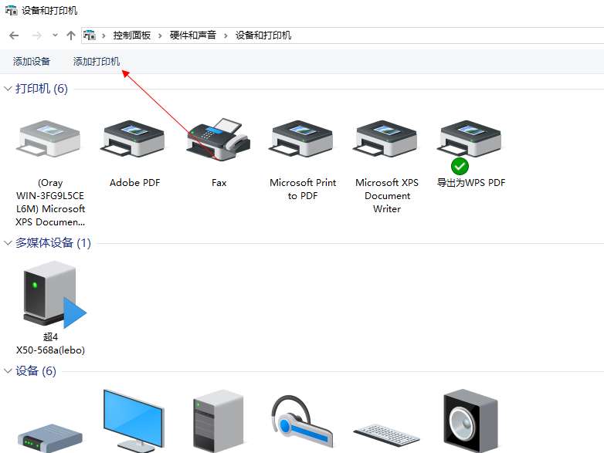Select the Fax device icon

219,141
